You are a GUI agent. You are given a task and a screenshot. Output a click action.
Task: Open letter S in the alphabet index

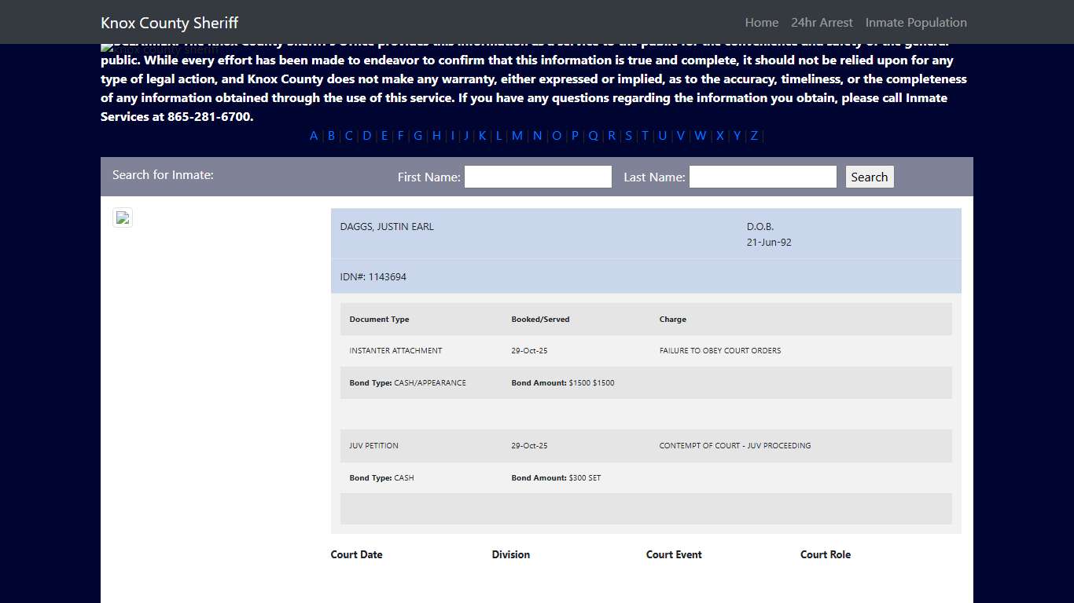pyautogui.click(x=628, y=136)
